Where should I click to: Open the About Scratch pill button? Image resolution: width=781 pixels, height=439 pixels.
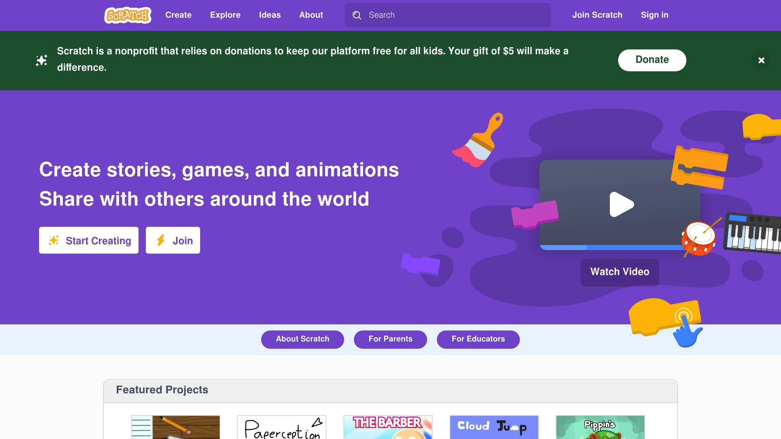point(302,339)
